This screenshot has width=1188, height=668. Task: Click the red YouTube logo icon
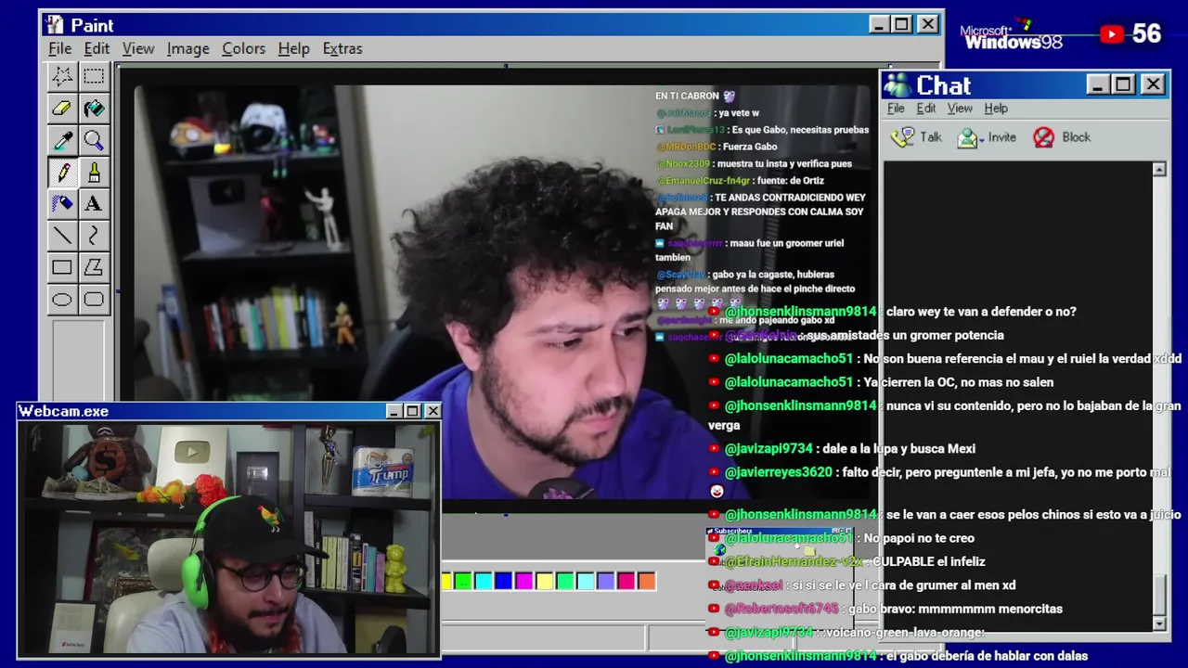(x=1111, y=34)
